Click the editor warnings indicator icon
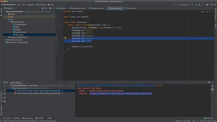Screen dimensions: 217x122 (x=203, y=12)
